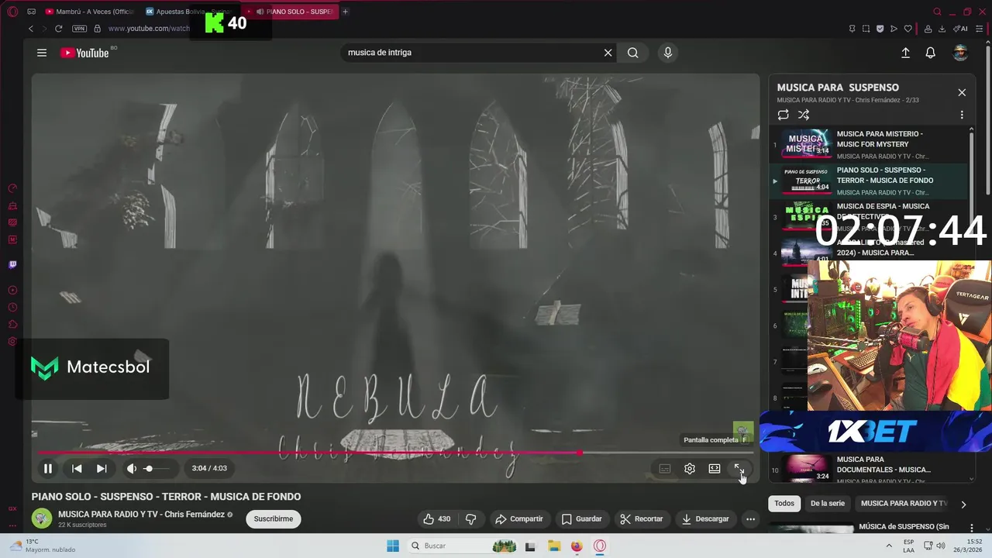Close the MUSICA PARA SUSPENSO playlist panel
The image size is (992, 558).
(962, 92)
